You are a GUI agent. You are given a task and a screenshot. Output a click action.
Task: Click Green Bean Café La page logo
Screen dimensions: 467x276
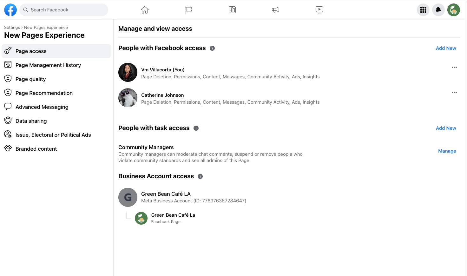141,218
